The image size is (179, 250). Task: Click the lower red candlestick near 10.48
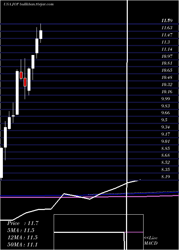25,82
